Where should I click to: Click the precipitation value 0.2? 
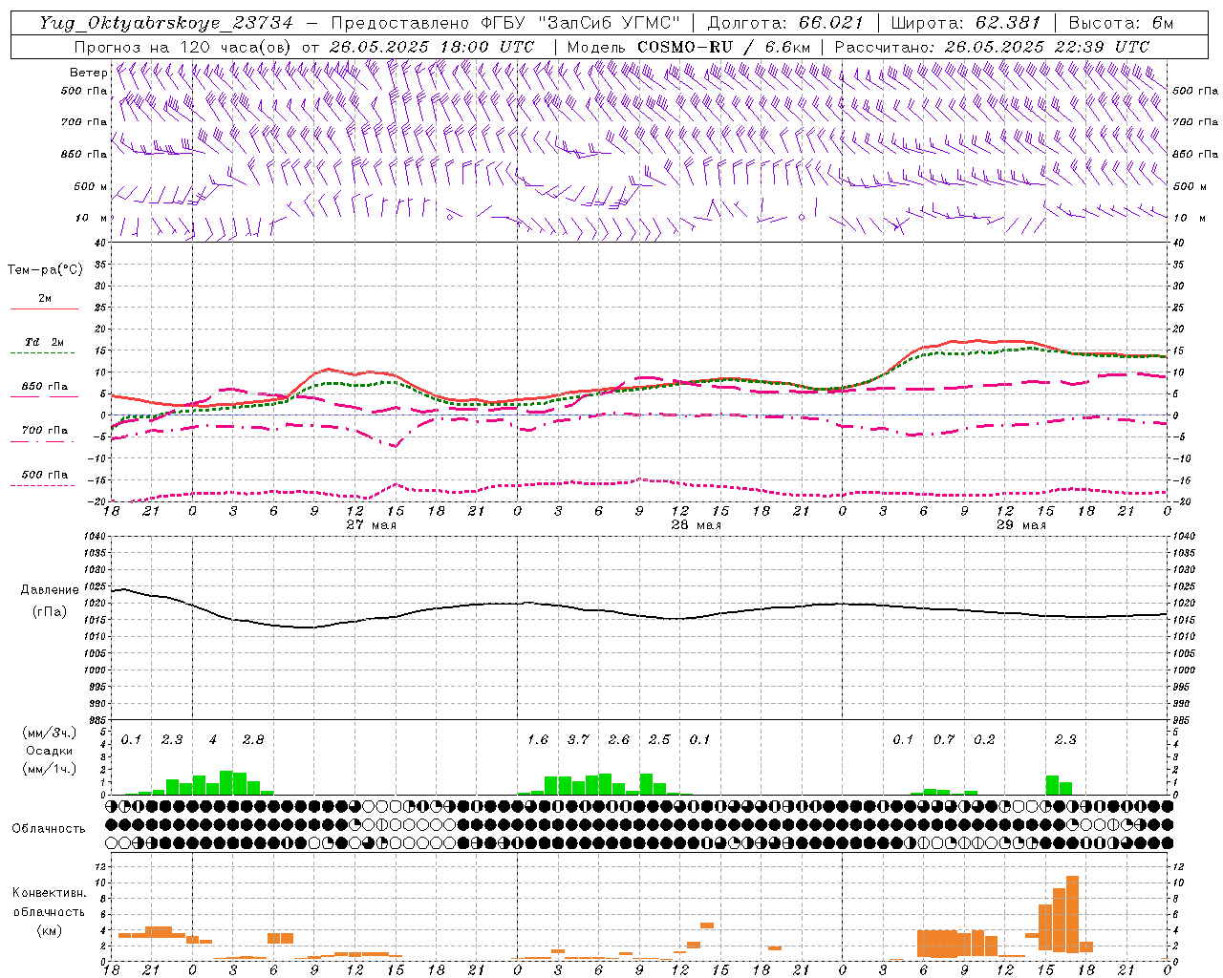coord(984,739)
